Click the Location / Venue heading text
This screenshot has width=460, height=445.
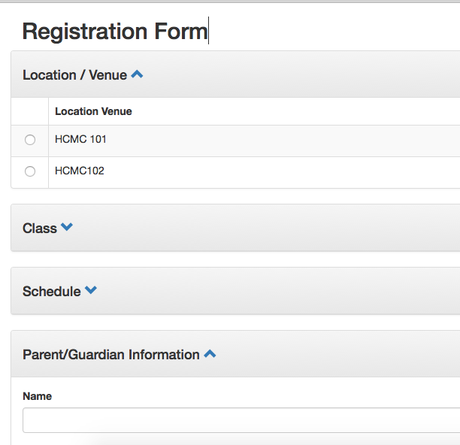[x=75, y=75]
